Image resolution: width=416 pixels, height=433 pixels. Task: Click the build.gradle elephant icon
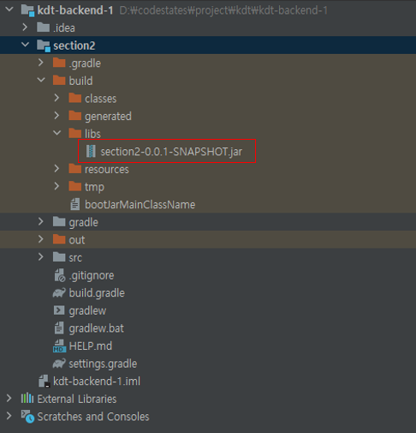pos(59,292)
